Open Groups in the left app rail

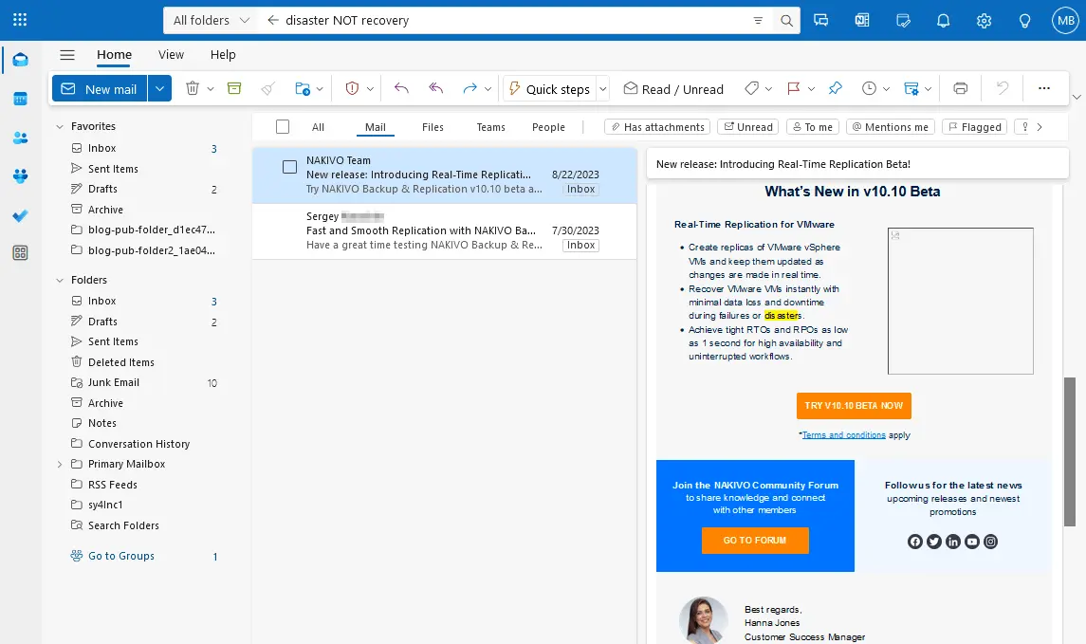tap(20, 176)
